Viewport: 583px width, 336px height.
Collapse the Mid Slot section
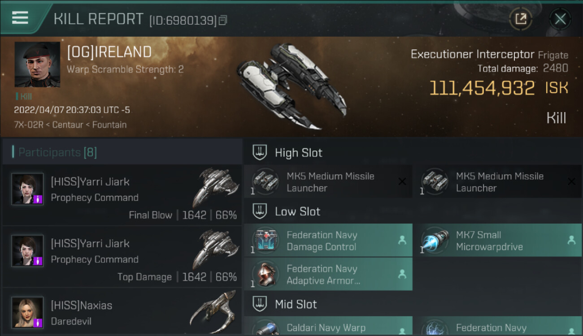[x=260, y=304]
